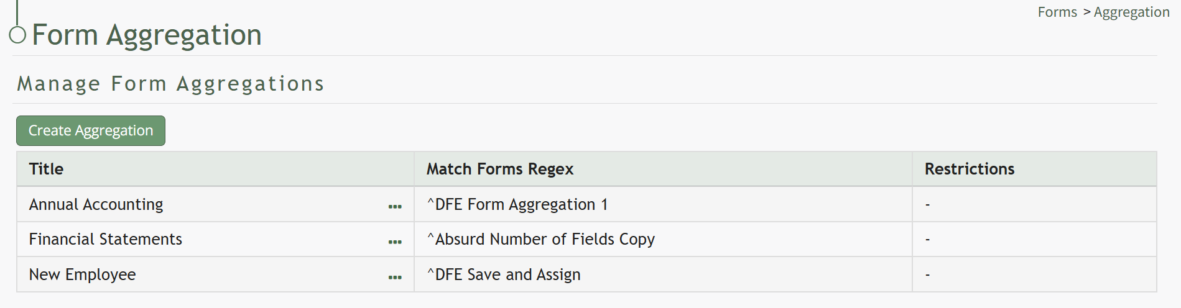1181x308 pixels.
Task: Click the ^DFE Save and Assign regex cell
Action: [504, 275]
